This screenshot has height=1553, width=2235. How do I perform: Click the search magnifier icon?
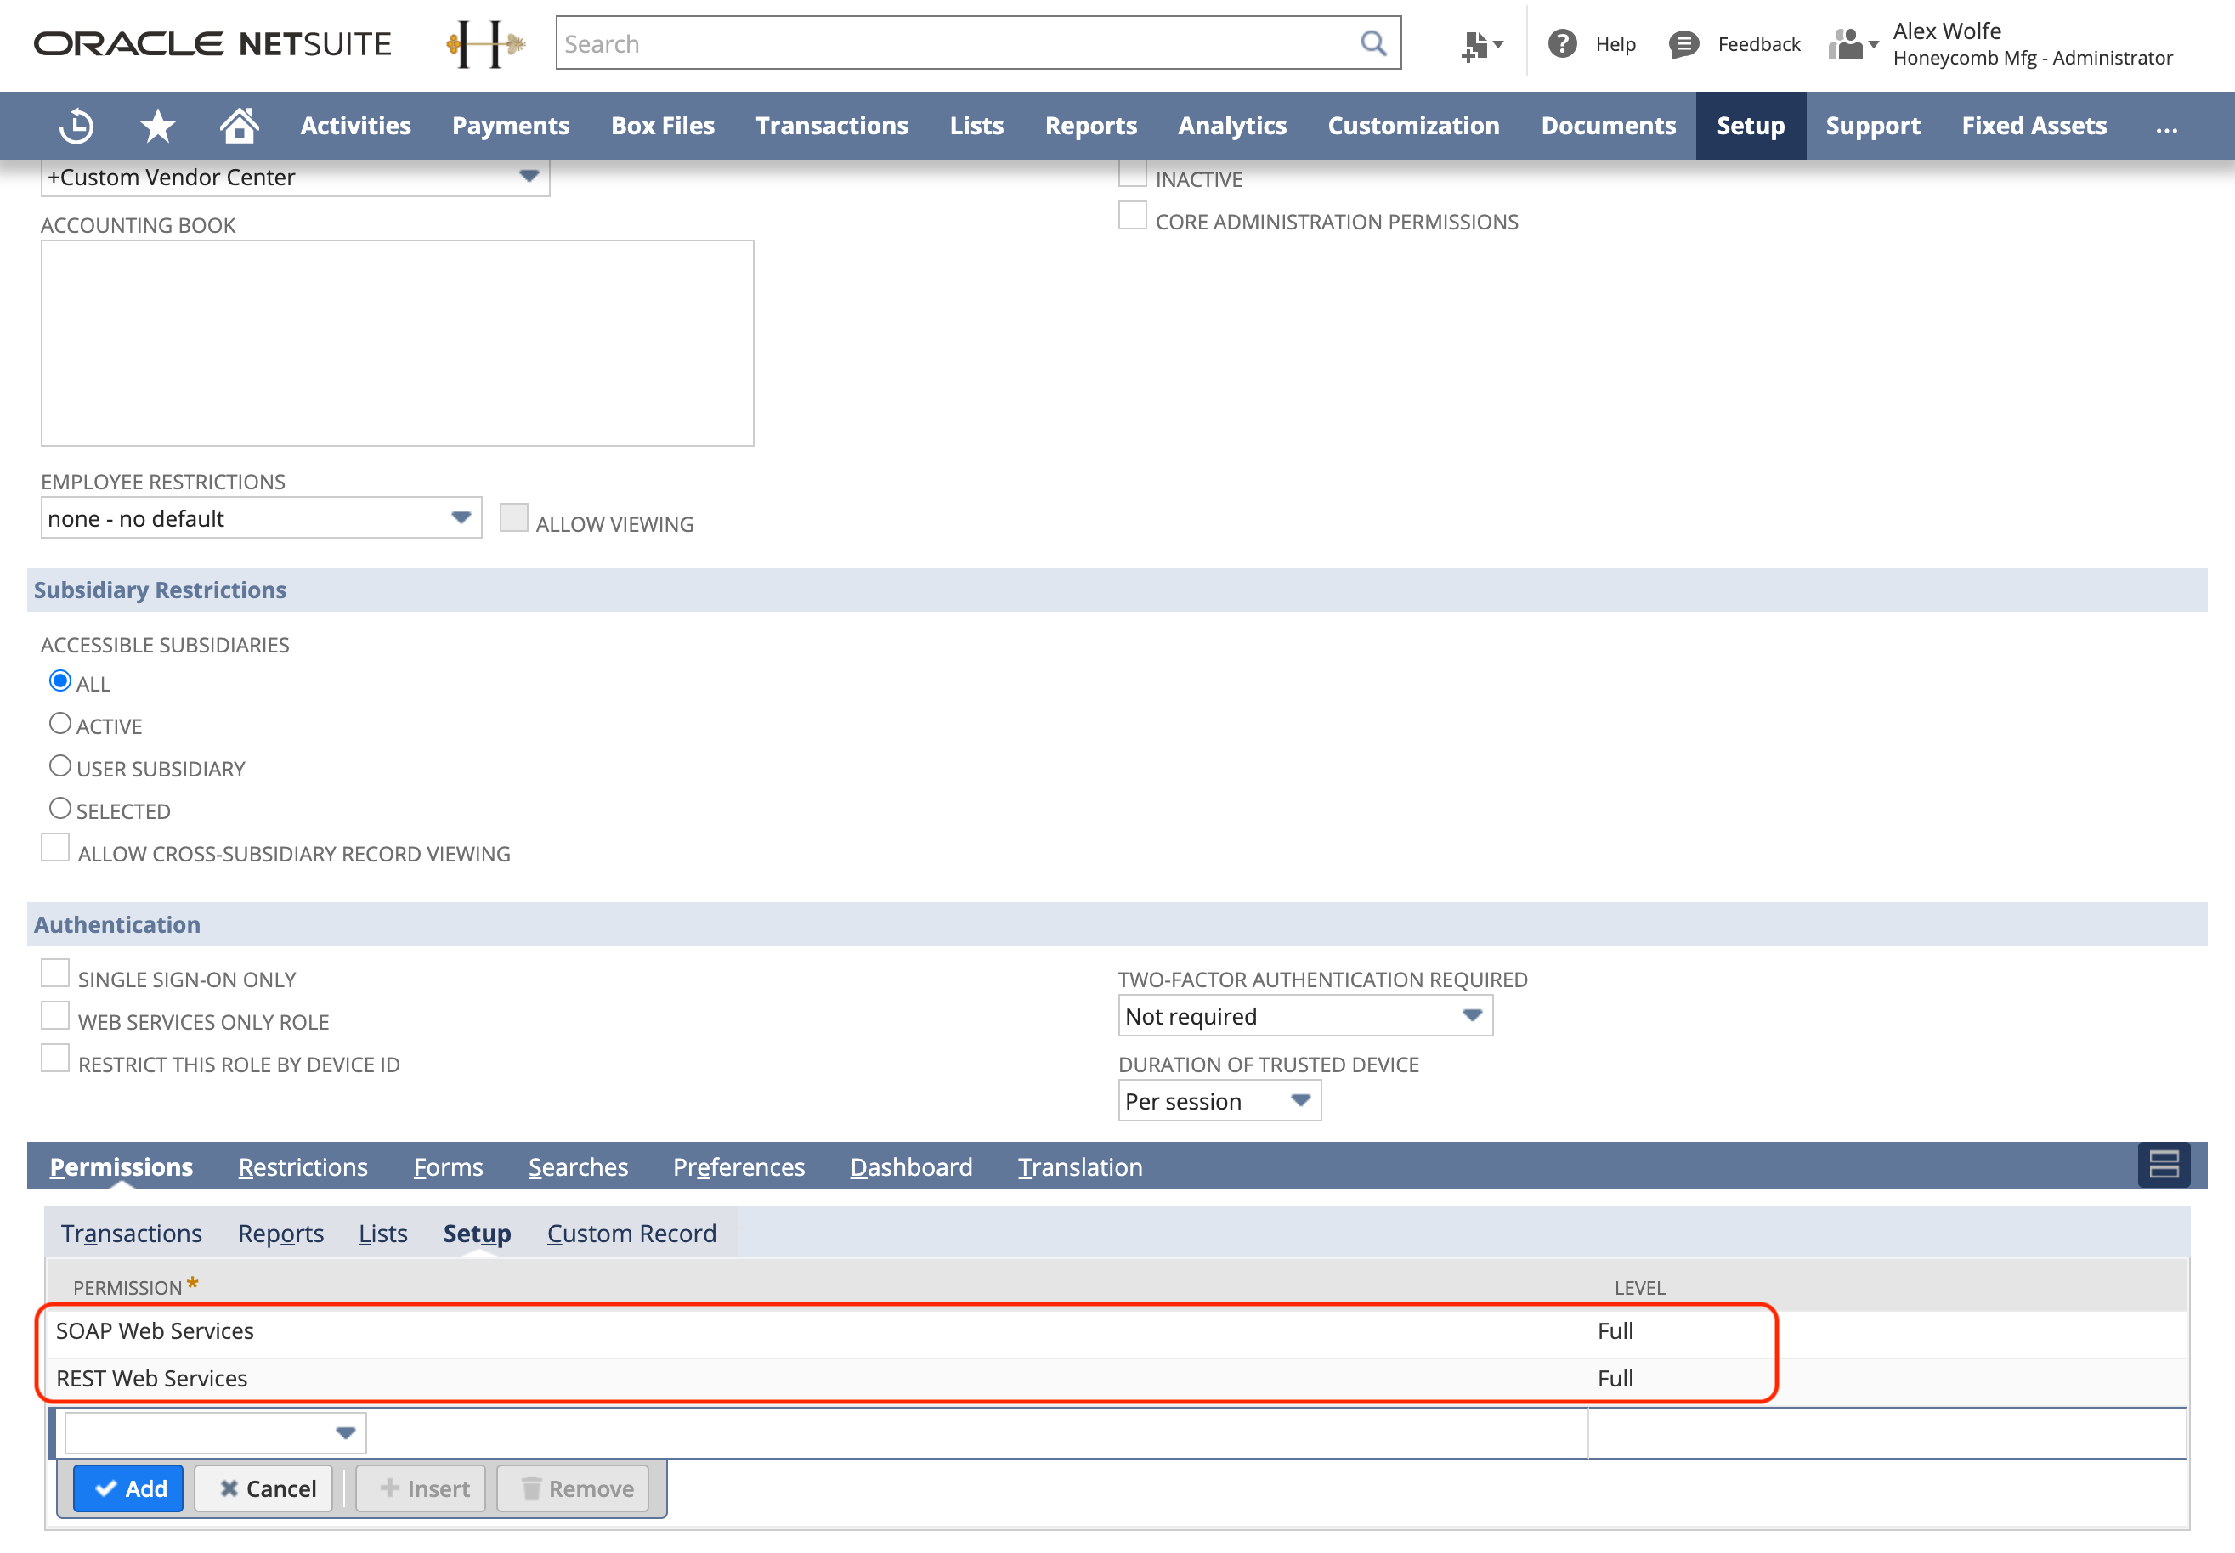tap(1372, 44)
